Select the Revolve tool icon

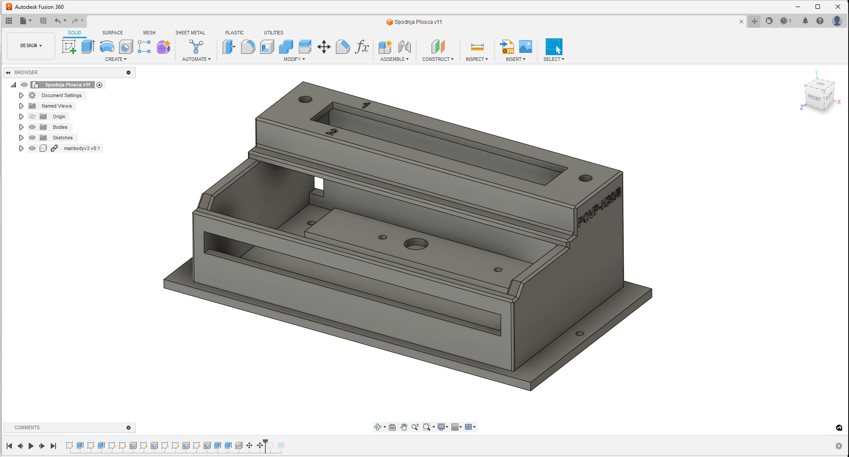[107, 47]
